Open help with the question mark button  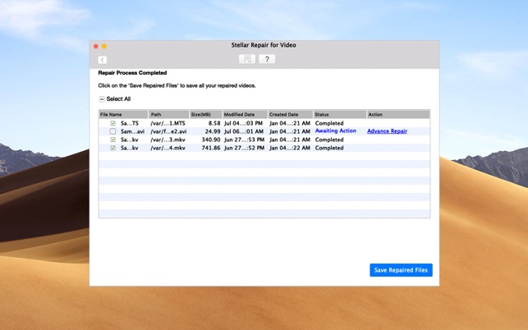[267, 59]
